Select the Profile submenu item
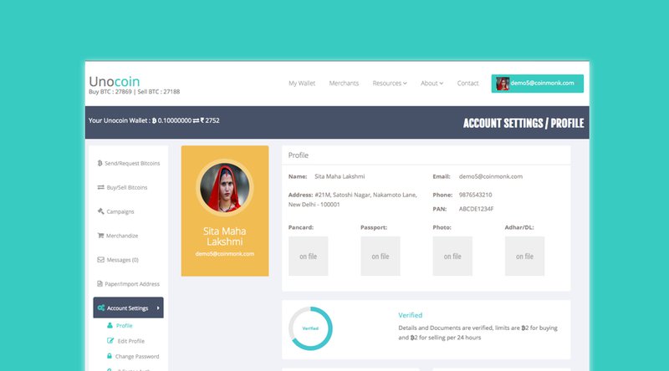 (124, 325)
